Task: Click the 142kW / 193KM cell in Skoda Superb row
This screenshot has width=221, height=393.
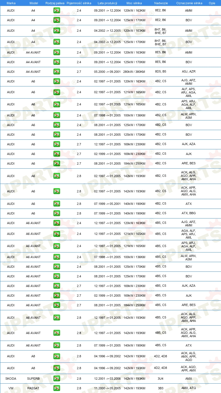Action: click(x=134, y=379)
